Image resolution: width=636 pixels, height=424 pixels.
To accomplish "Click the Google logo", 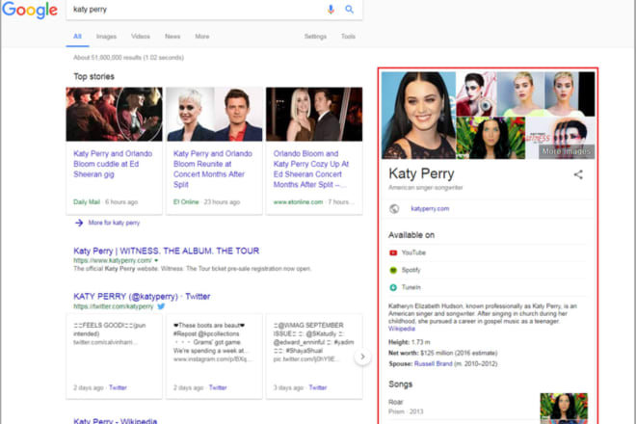I will tap(30, 10).
